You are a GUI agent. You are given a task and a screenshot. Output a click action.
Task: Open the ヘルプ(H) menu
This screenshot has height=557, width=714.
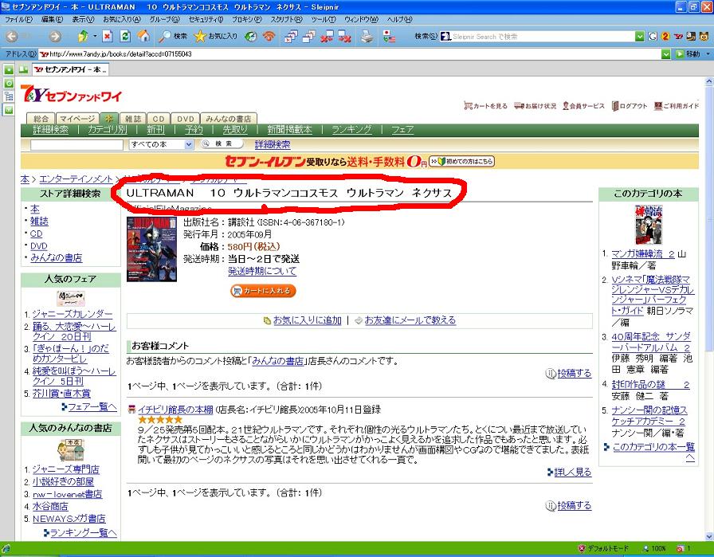(x=399, y=20)
